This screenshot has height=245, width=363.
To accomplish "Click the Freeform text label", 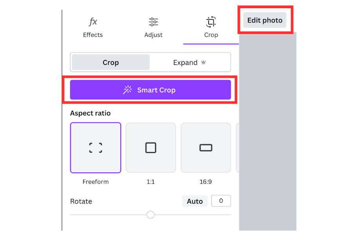I will click(96, 182).
